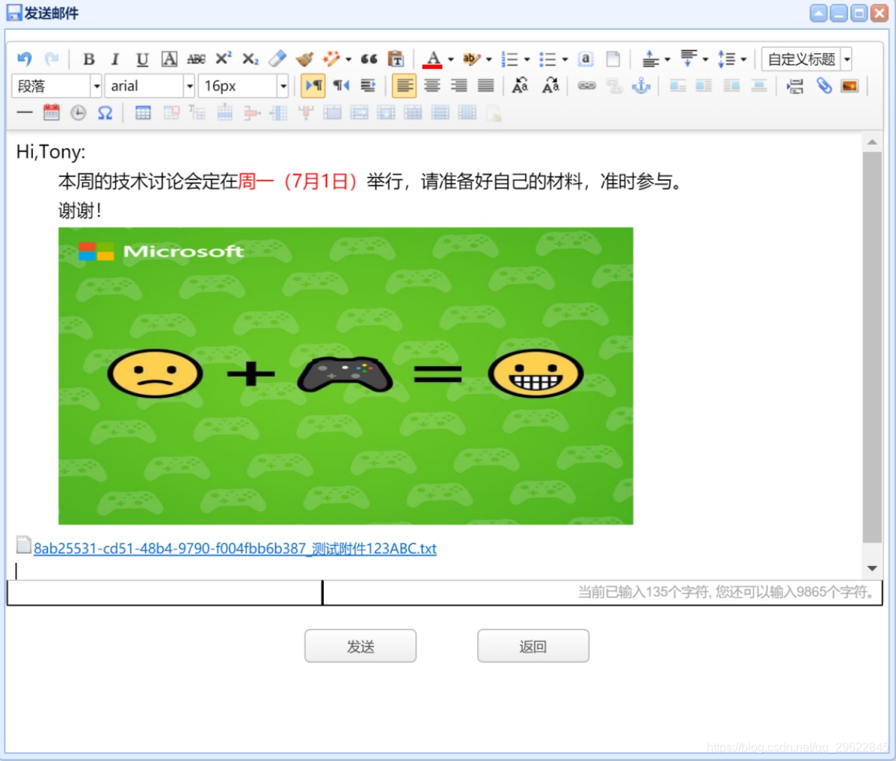Open the 自定义标题 custom heading dropdown
Viewport: 896px width, 761px height.
point(806,59)
